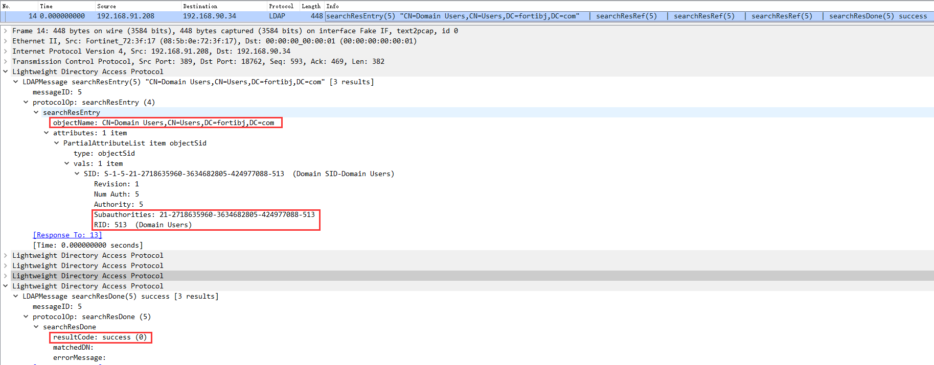This screenshot has width=934, height=365.
Task: Collapse PartialAttributeList item objectSid node
Action: [57, 143]
